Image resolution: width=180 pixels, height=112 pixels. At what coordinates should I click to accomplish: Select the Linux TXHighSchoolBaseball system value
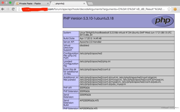pos(126,34)
